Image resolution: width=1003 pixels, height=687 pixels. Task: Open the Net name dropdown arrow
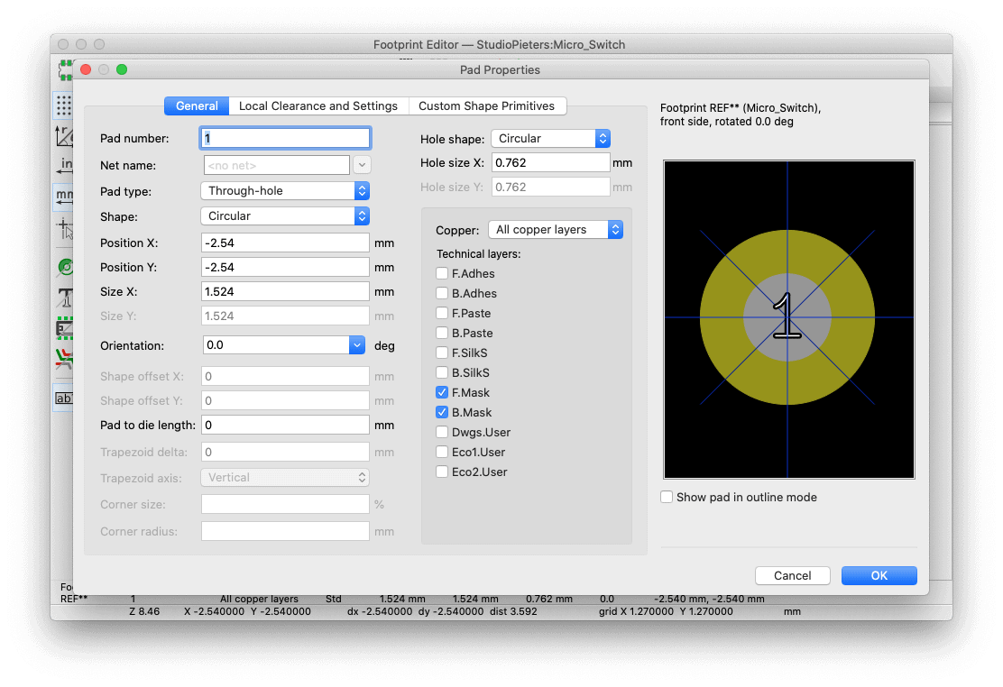coord(362,165)
